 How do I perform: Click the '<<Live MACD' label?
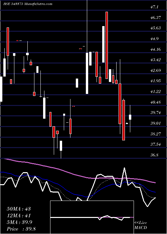(x=141, y=225)
